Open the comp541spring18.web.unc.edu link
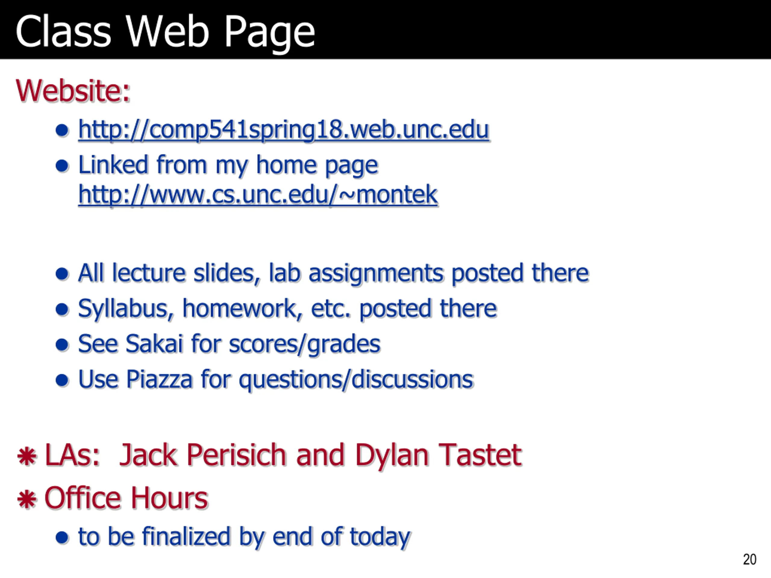Image resolution: width=771 pixels, height=578 pixels. tap(284, 130)
